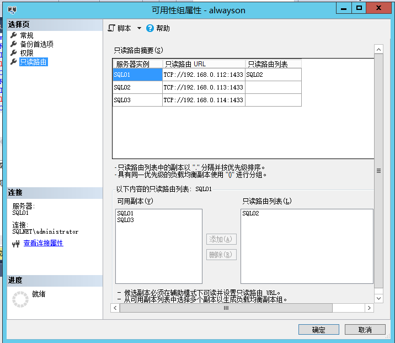Image resolution: width=395 pixels, height=343 pixels.
Task: Click the progress spinner icon
Action: pyautogui.click(x=20, y=299)
